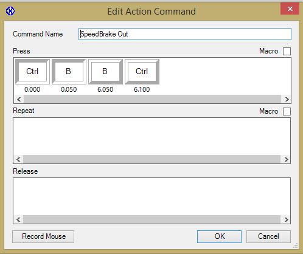This screenshot has height=254, width=303.
Task: Close the Edit Action Command dialog
Action: tap(290, 9)
